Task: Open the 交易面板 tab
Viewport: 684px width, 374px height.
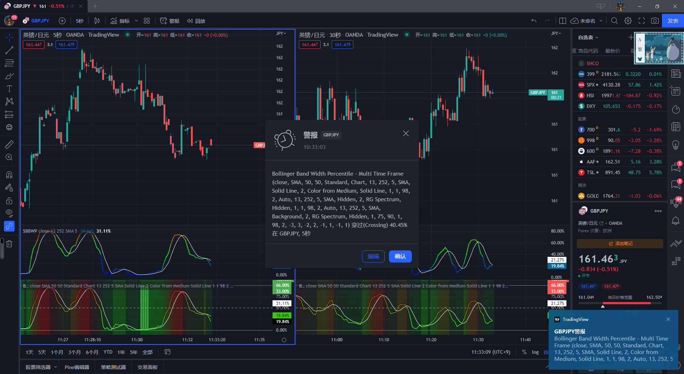Action: tap(147, 367)
